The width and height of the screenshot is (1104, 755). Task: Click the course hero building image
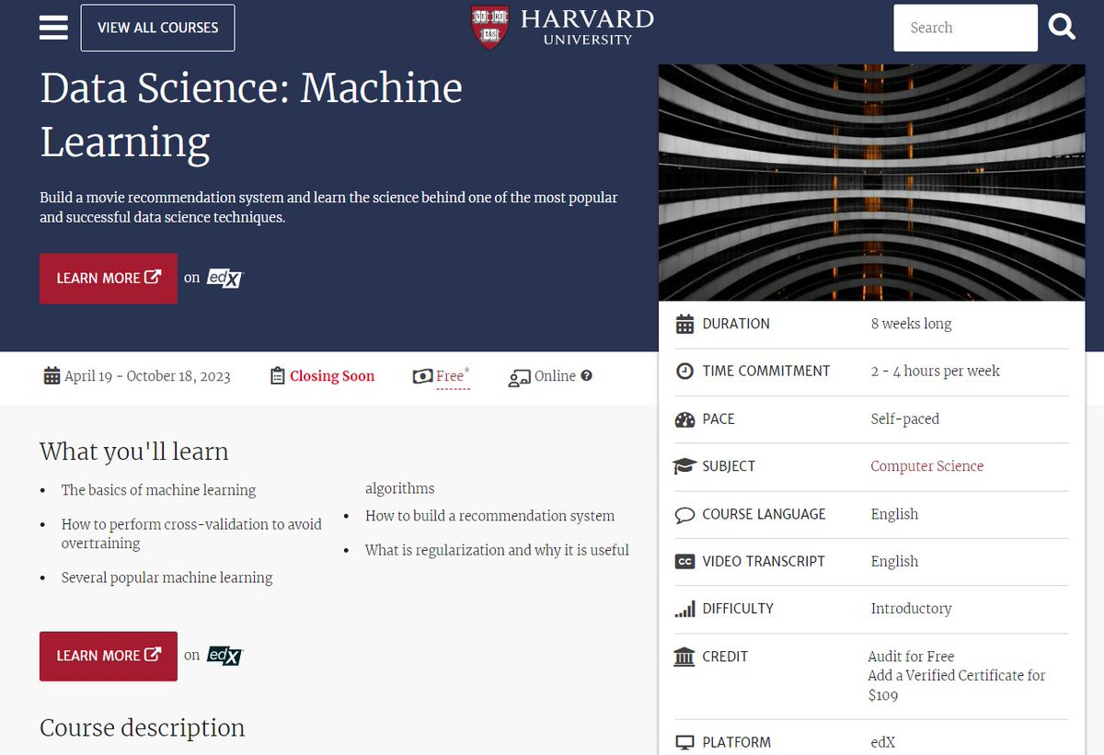[x=872, y=183]
